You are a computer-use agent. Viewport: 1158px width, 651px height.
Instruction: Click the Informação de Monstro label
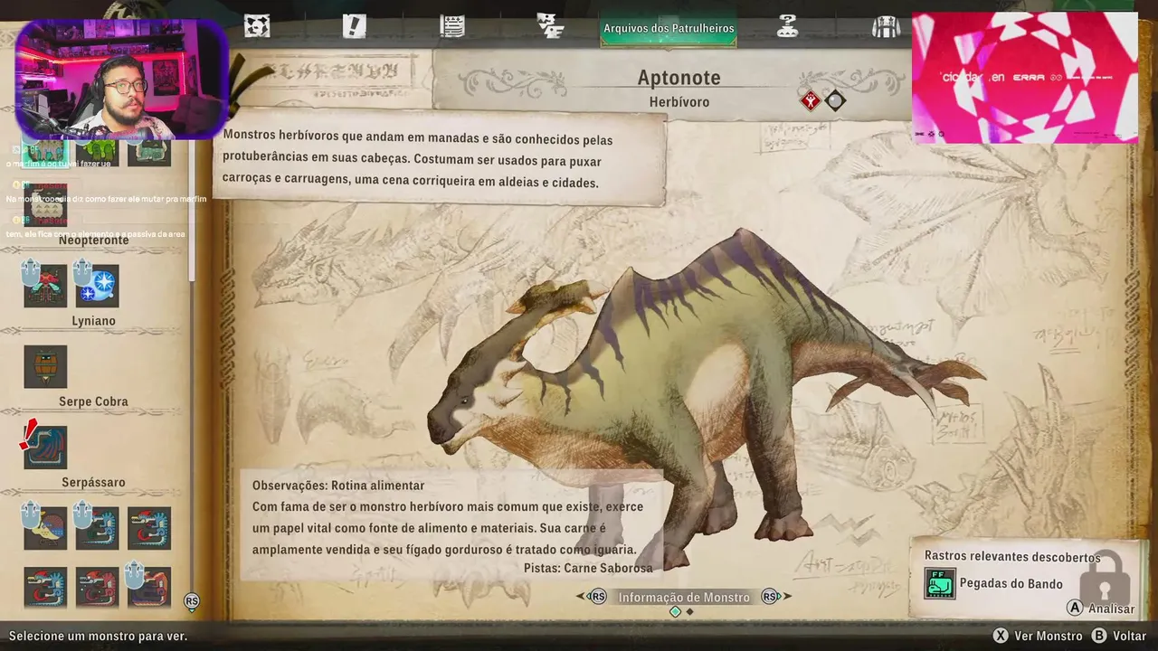[684, 597]
